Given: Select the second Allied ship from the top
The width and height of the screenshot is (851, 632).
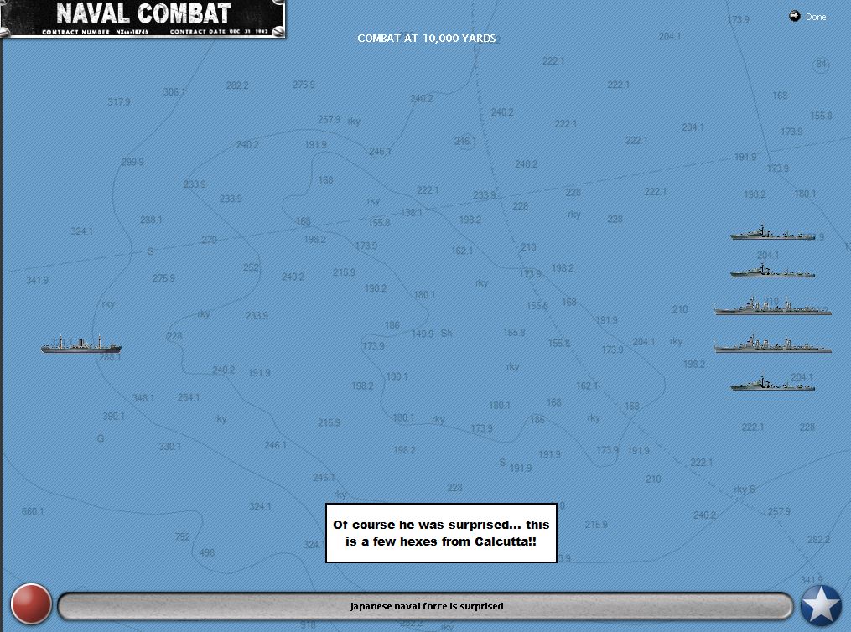Looking at the screenshot, I should (772, 271).
